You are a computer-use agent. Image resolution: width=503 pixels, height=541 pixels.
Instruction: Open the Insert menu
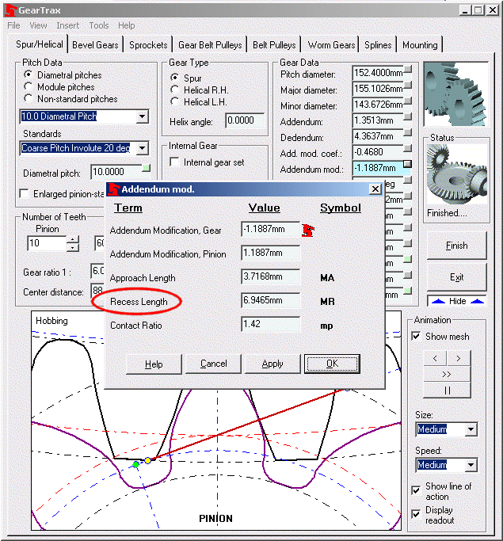click(67, 25)
